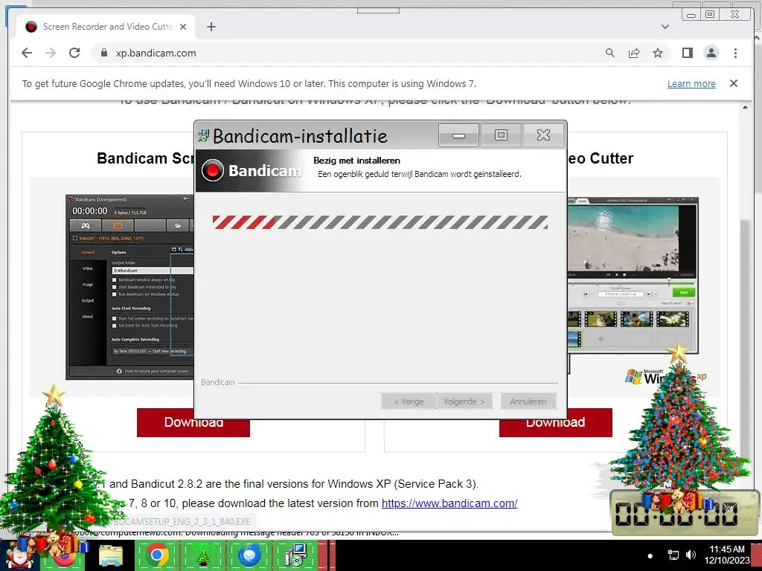Click the zoom magnifier icon in the address bar
The height and width of the screenshot is (571, 762).
coord(610,53)
